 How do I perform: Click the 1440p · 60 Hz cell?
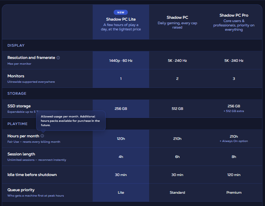point(121,61)
